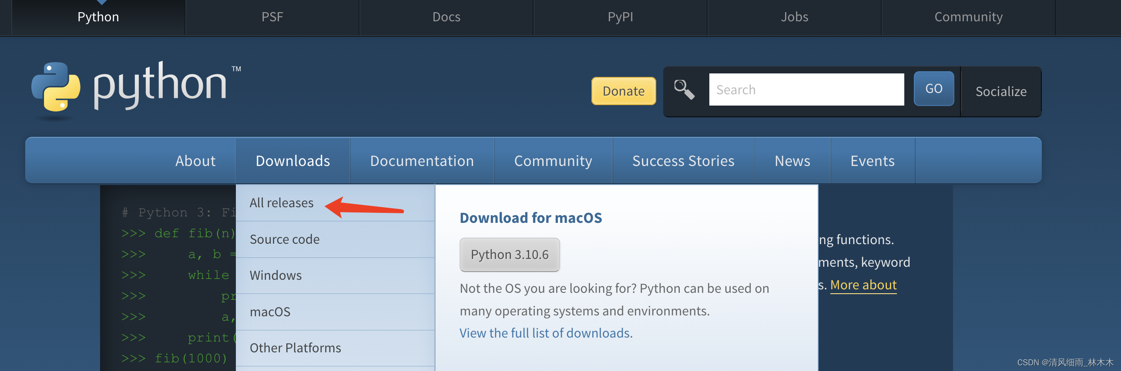1121x371 pixels.
Task: Choose Source code in dropdown
Action: pos(284,239)
